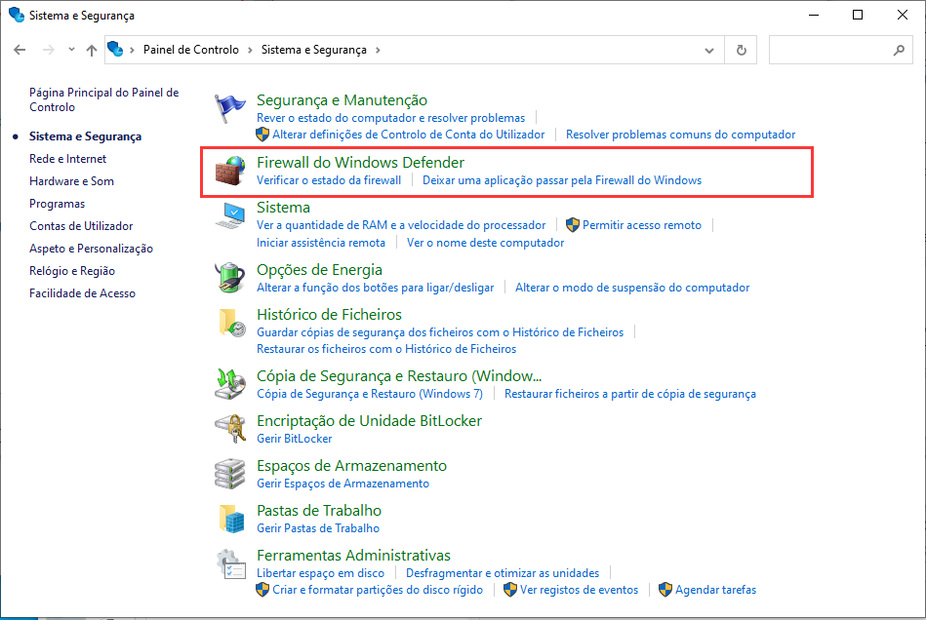Expand chevron after Painel de Controlo breadcrumb
926x620 pixels.
pyautogui.click(x=250, y=50)
